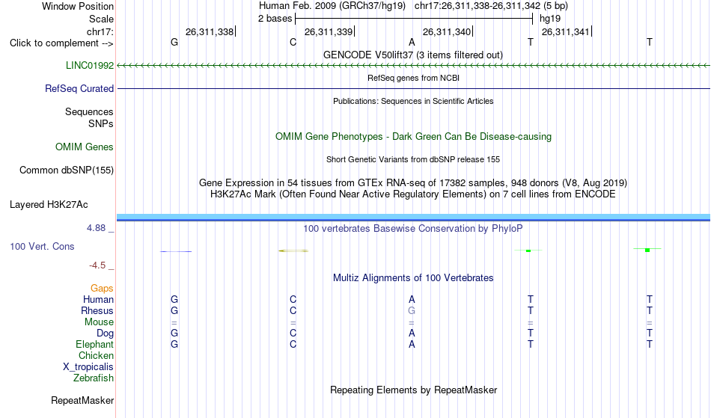Click the Chicken alignment row label
Screen dimensions: 711x418
point(96,356)
